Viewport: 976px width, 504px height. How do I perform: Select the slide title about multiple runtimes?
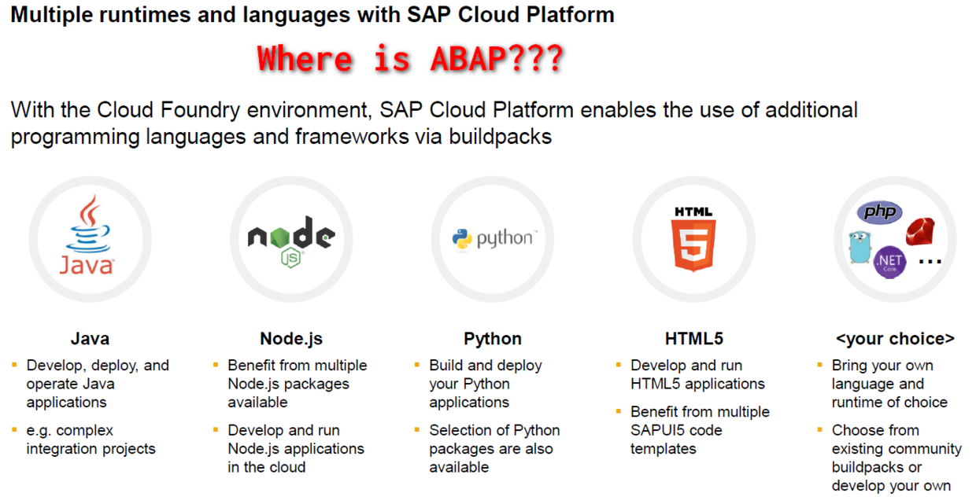[312, 15]
